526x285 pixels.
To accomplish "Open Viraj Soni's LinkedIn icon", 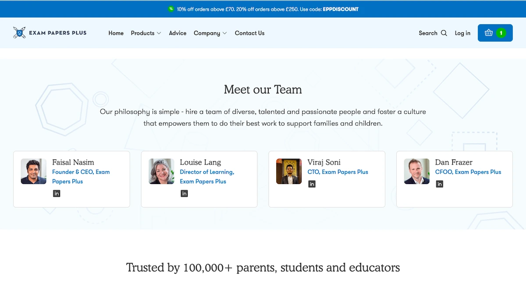I will (312, 184).
